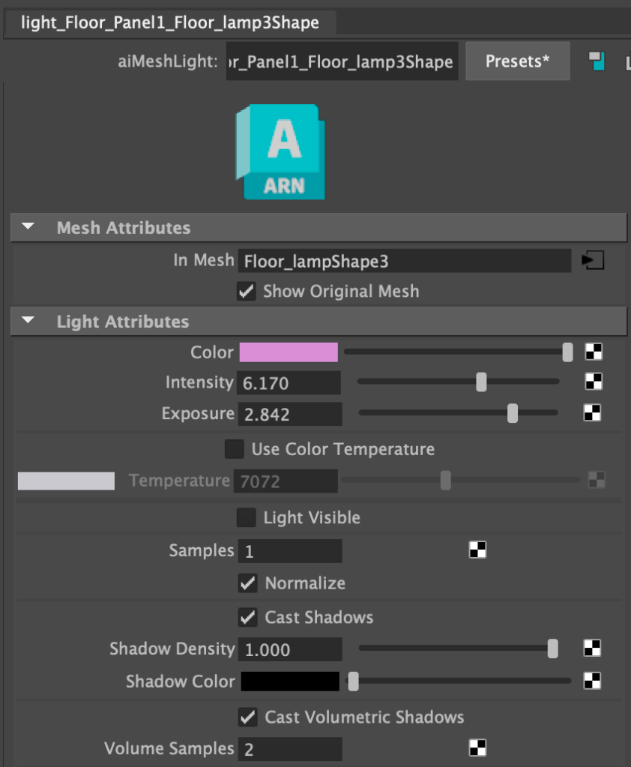Click the In Mesh input connection icon
The height and width of the screenshot is (767, 631).
click(x=592, y=261)
